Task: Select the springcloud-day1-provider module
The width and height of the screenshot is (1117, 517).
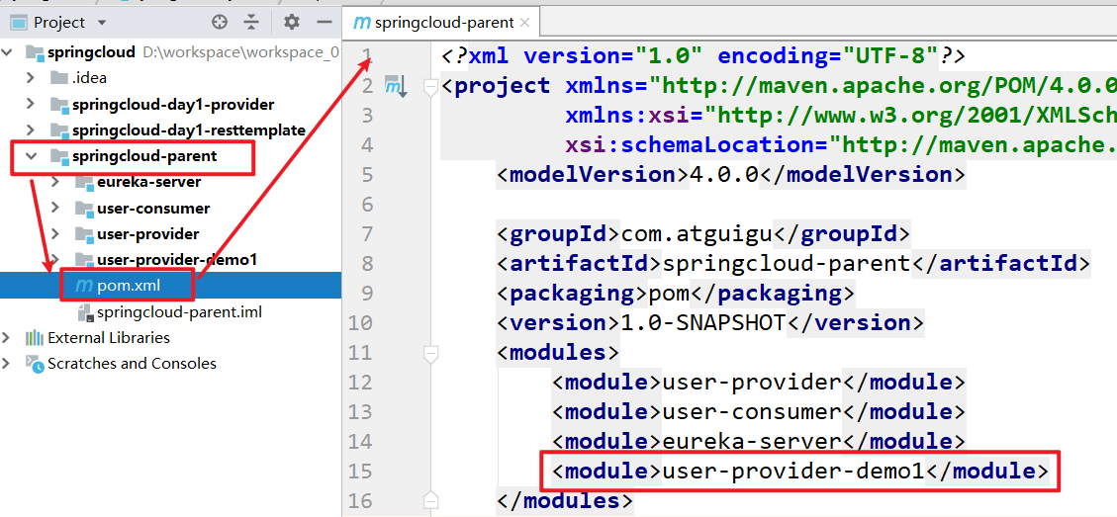Action: point(172,105)
